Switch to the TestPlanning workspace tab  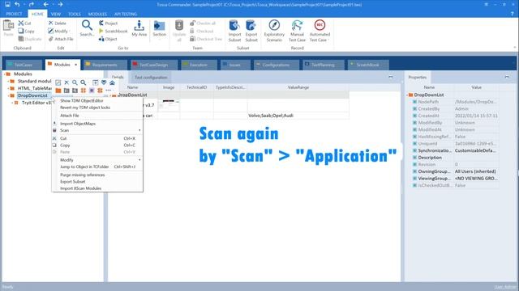pyautogui.click(x=323, y=65)
